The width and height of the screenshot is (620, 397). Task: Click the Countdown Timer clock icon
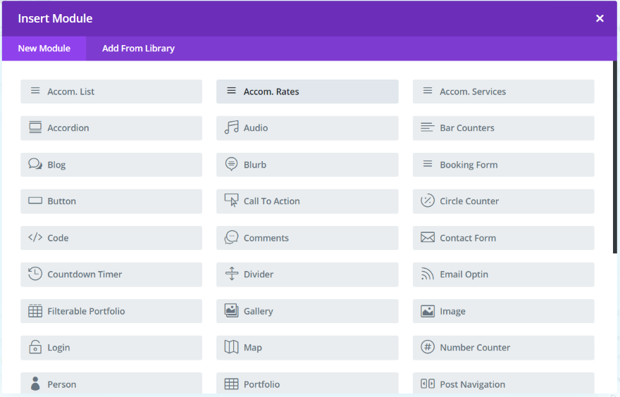[35, 274]
